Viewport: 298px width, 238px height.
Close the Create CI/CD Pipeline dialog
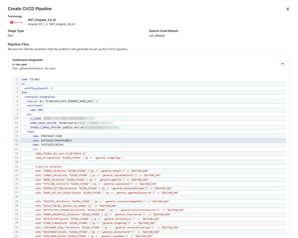(x=288, y=9)
